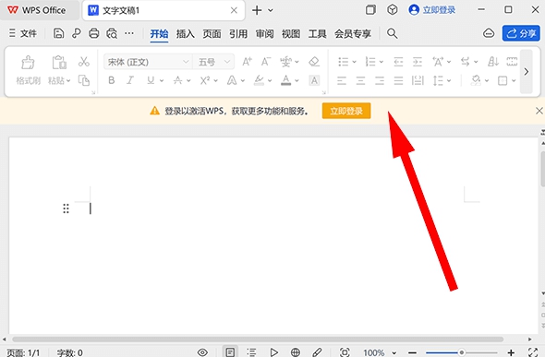
Task: Click the blue 分享 share button
Action: [x=521, y=33]
